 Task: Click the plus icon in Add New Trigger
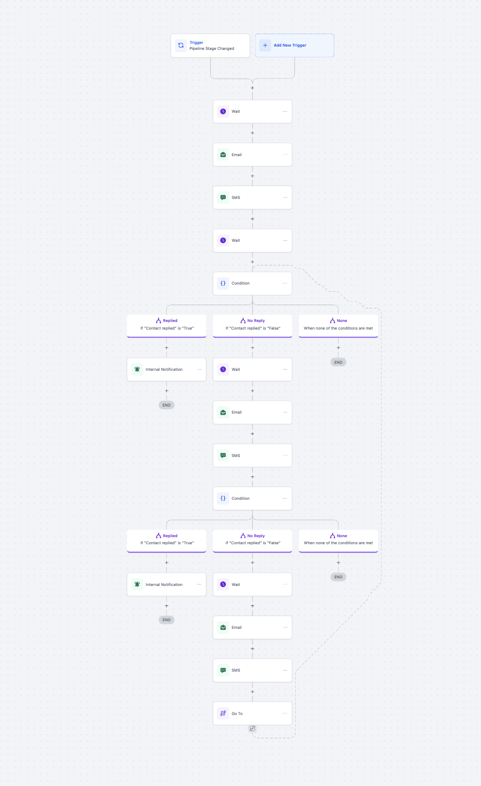pyautogui.click(x=265, y=46)
